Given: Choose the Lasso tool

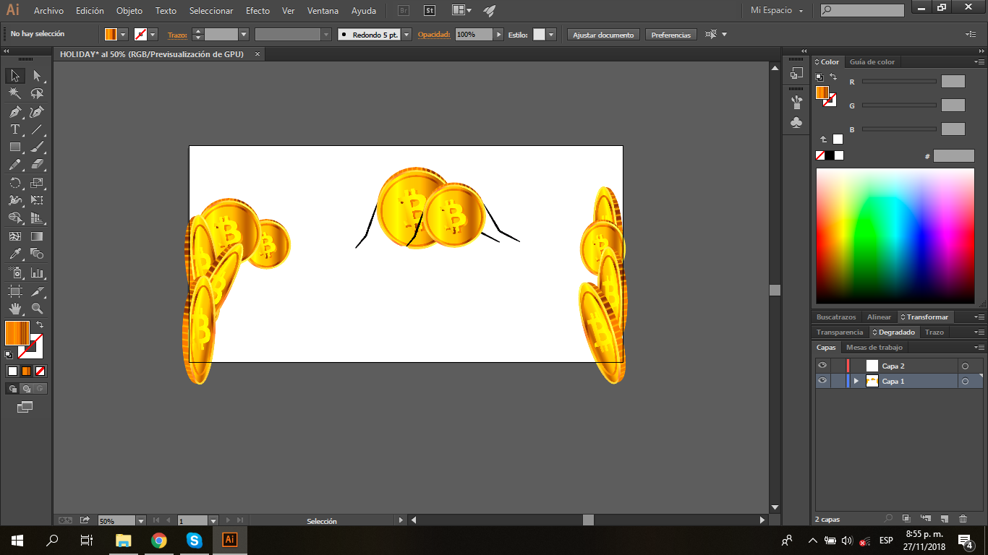Looking at the screenshot, I should 37,94.
